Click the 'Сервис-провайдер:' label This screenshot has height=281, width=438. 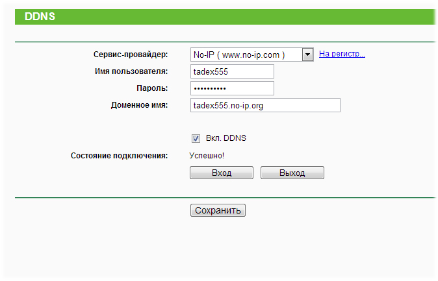(x=131, y=54)
